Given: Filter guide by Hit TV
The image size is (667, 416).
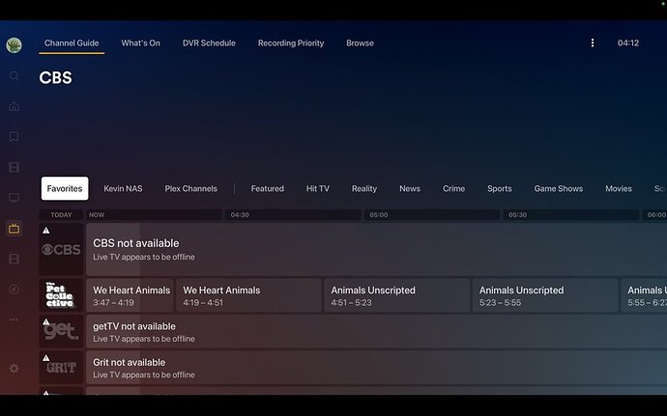Looking at the screenshot, I should pyautogui.click(x=318, y=188).
